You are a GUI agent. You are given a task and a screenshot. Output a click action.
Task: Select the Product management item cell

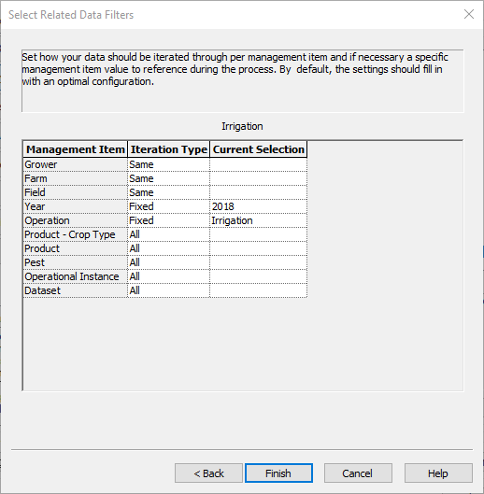tap(76, 248)
